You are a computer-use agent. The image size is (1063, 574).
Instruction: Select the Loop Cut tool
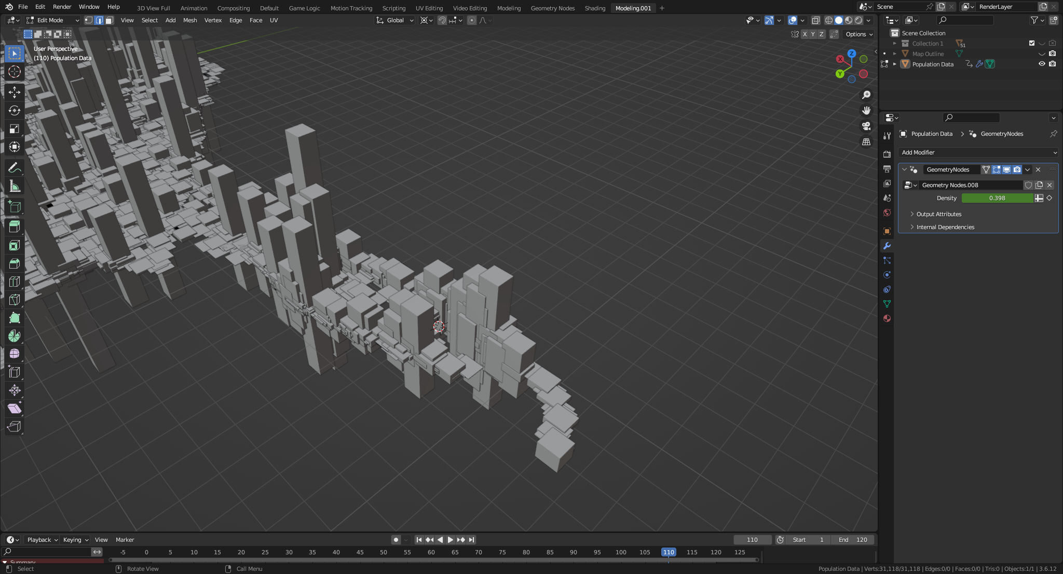point(15,282)
